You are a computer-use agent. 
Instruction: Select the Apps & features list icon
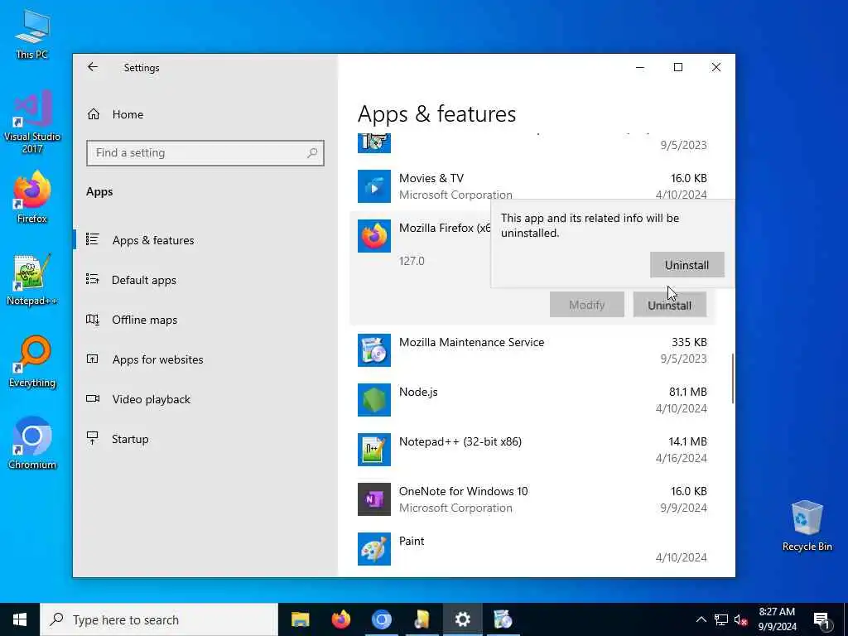pos(93,239)
